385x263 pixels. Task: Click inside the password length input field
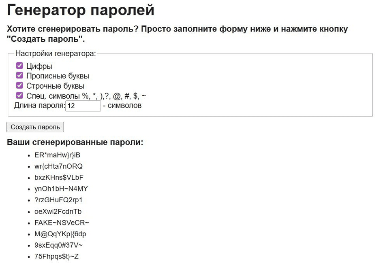coord(83,106)
